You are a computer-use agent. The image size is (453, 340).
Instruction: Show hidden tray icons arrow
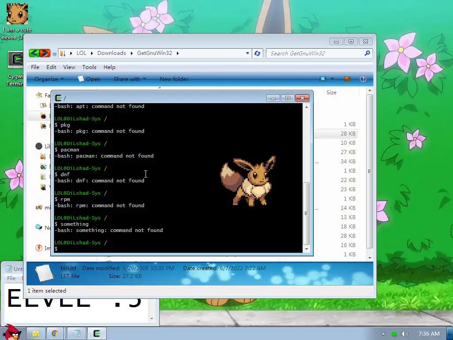[x=383, y=334]
